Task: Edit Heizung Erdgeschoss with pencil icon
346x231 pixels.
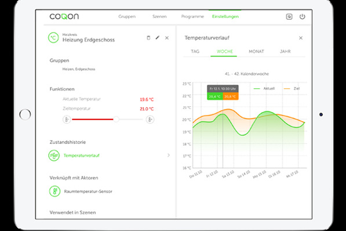Action: click(x=157, y=38)
